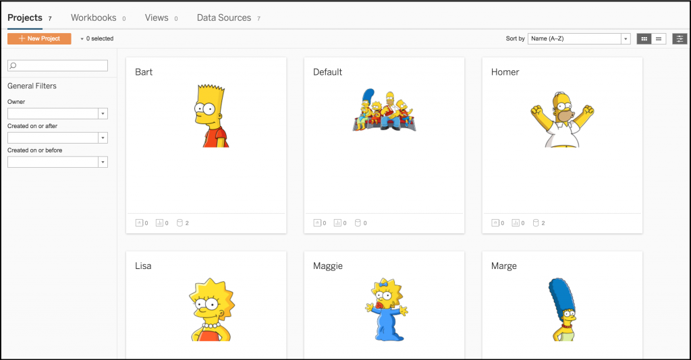Open the Marge project thumbnail

click(x=562, y=309)
